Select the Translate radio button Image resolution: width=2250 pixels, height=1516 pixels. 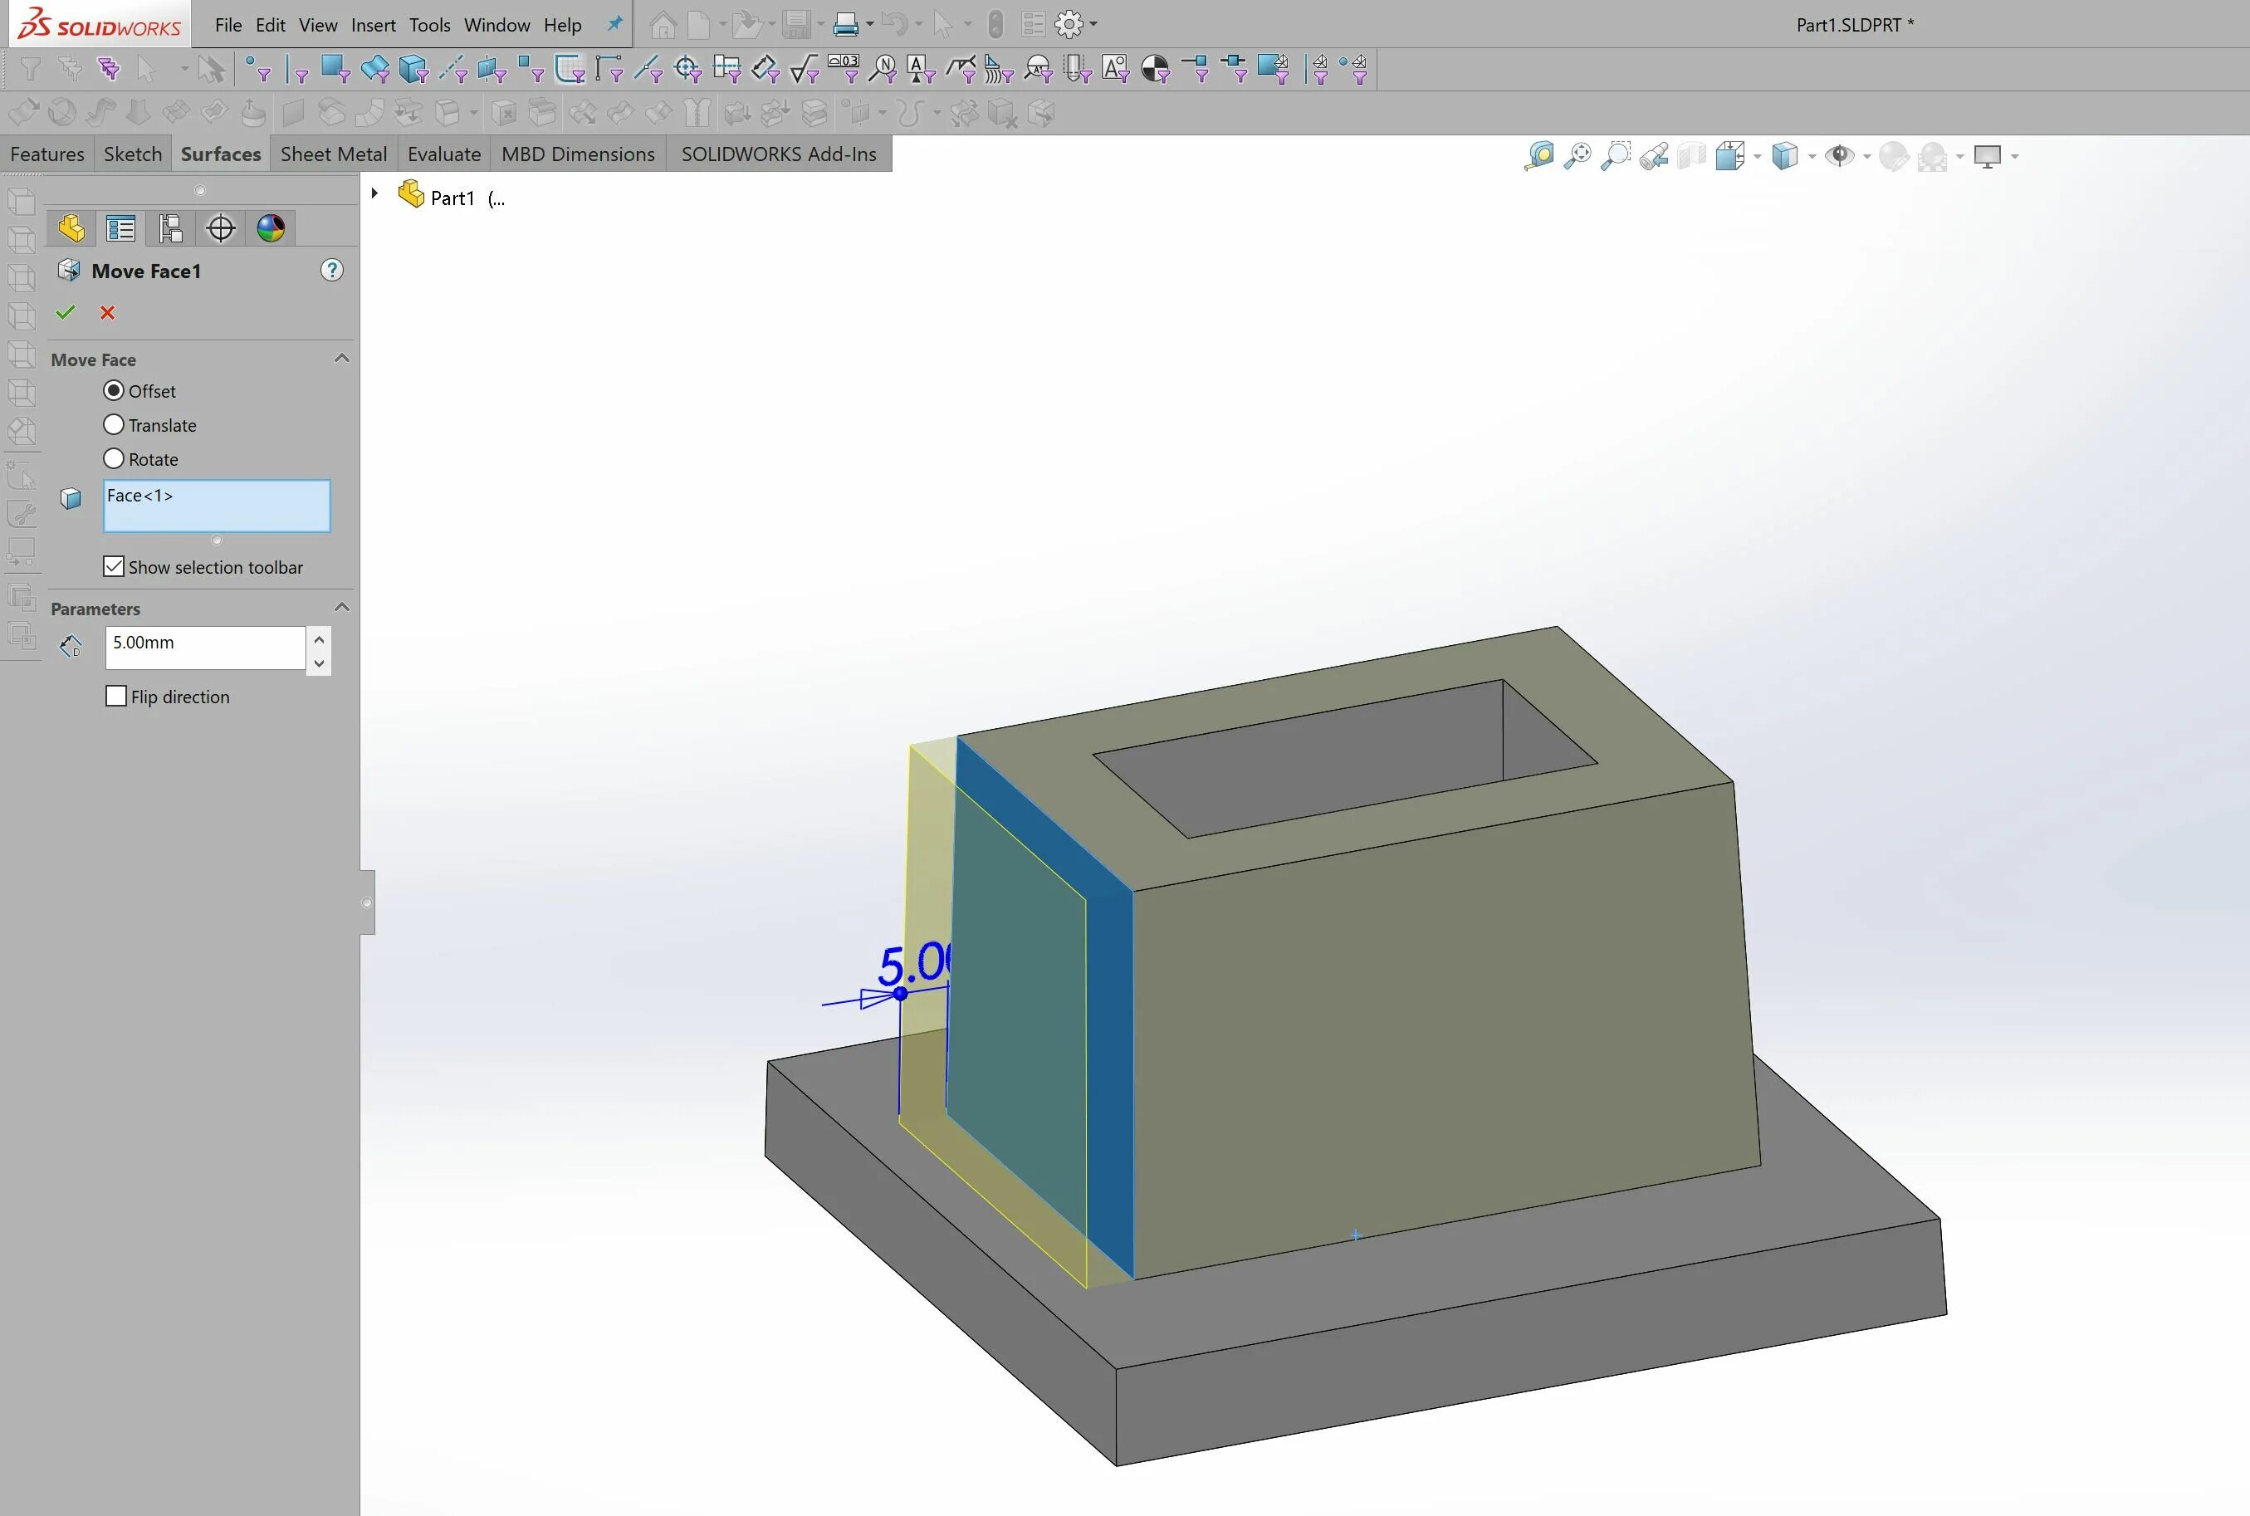click(114, 424)
